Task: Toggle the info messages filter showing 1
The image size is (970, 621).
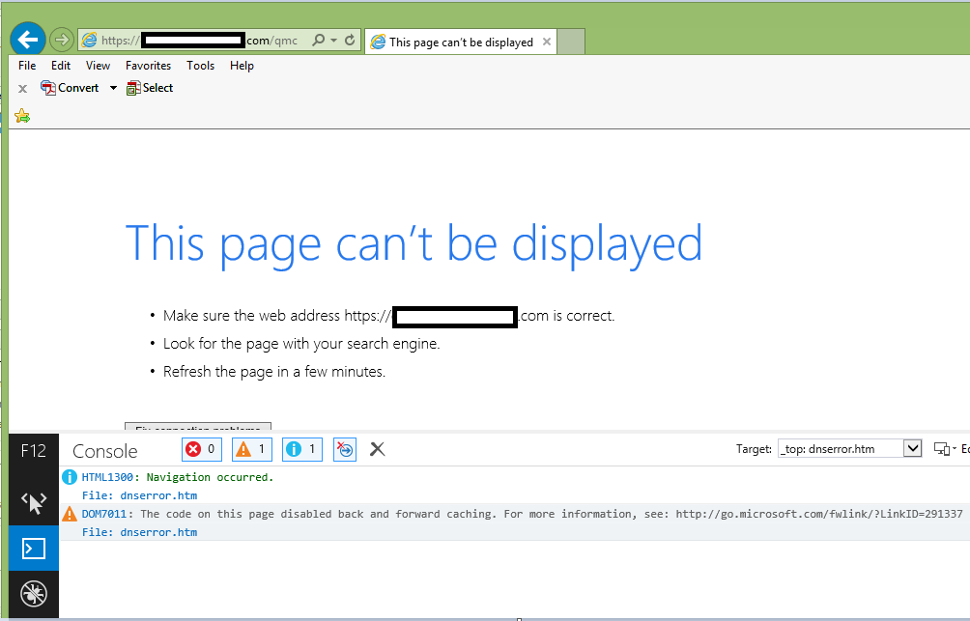Action: [301, 449]
